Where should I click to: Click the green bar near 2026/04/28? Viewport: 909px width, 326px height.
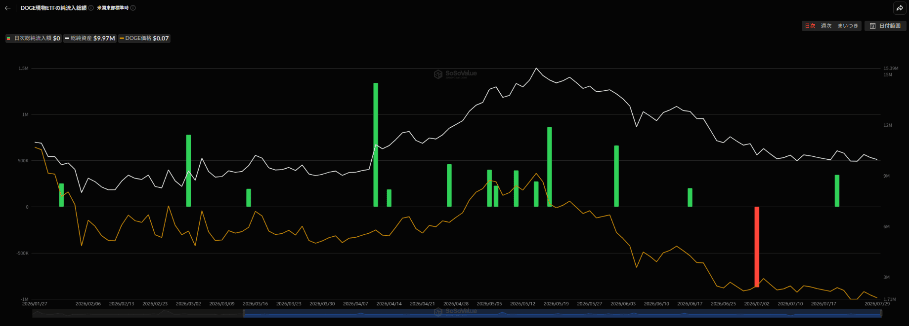point(449,185)
